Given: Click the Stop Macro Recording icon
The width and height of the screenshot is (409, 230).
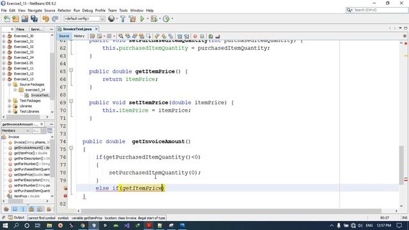Looking at the screenshot, I should (202, 36).
